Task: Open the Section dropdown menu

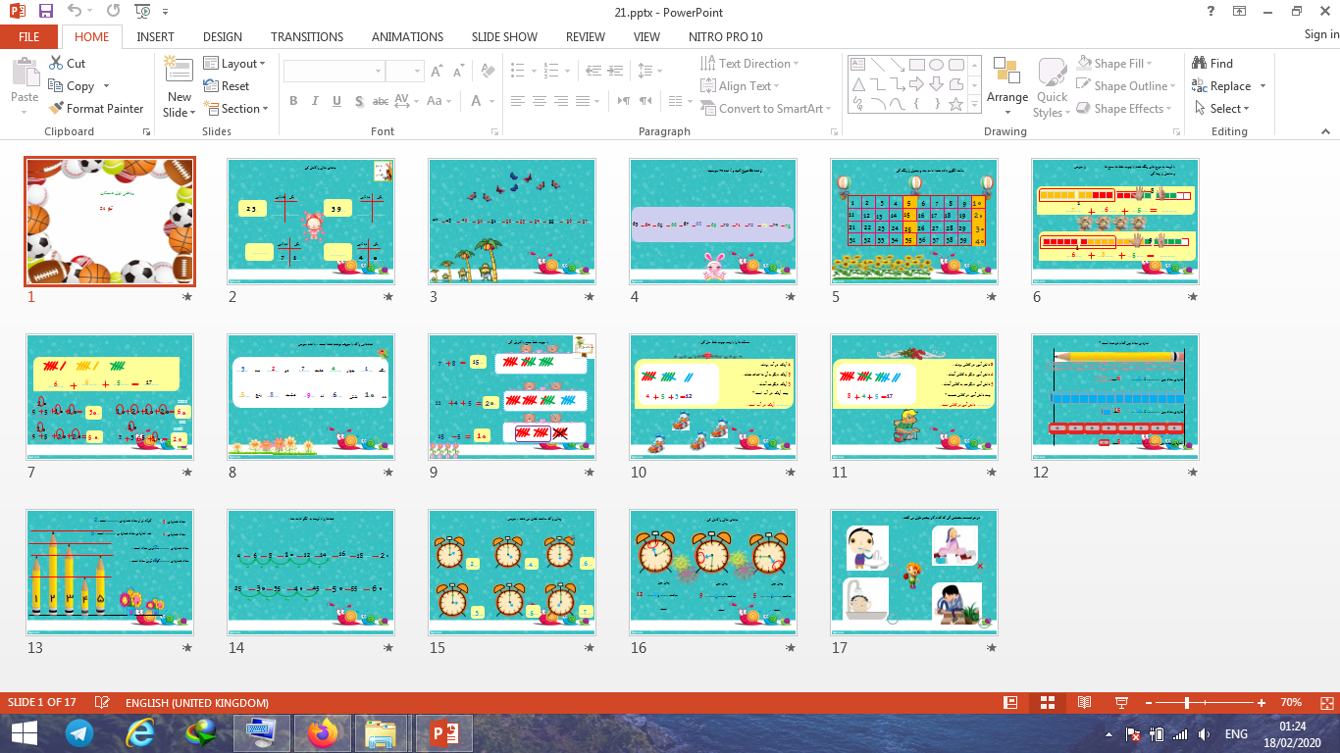Action: [236, 109]
